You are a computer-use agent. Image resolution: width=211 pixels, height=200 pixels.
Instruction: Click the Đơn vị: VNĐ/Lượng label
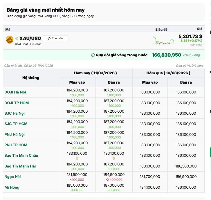[x=190, y=66]
